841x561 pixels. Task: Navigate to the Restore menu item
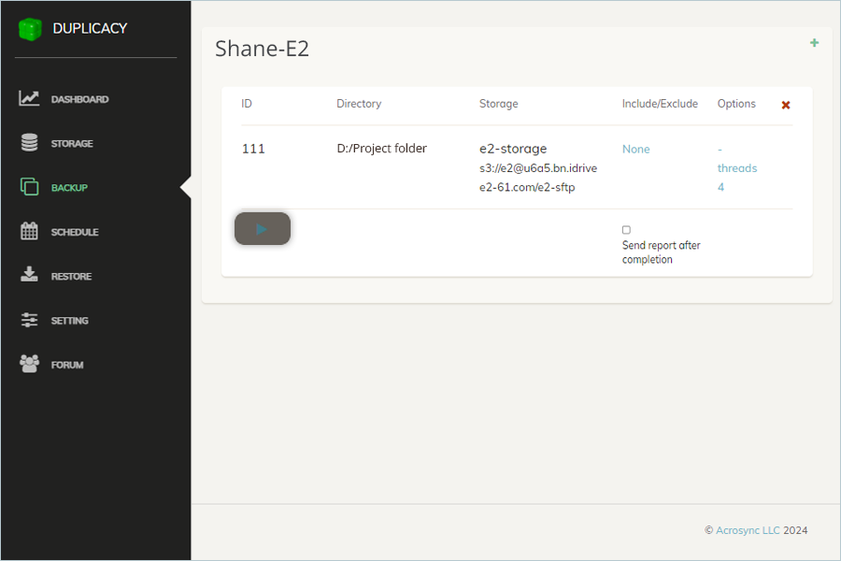coord(71,277)
